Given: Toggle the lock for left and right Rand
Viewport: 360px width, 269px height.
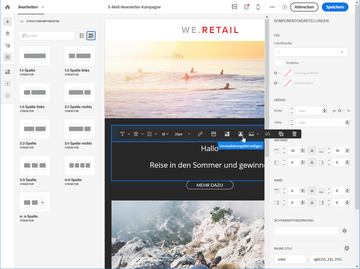Looking at the screenshot, I should coord(312,203).
